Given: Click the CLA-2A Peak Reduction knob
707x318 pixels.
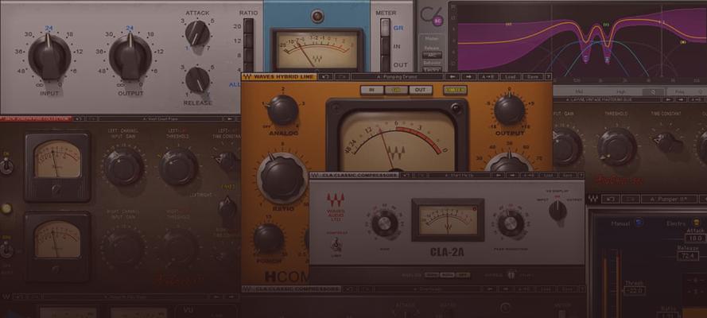Looking at the screenshot, I should click(511, 223).
